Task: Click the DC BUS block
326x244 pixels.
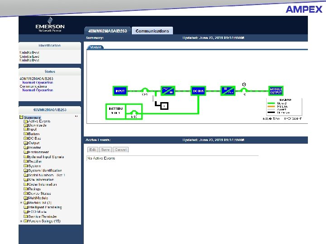Action: point(198,91)
